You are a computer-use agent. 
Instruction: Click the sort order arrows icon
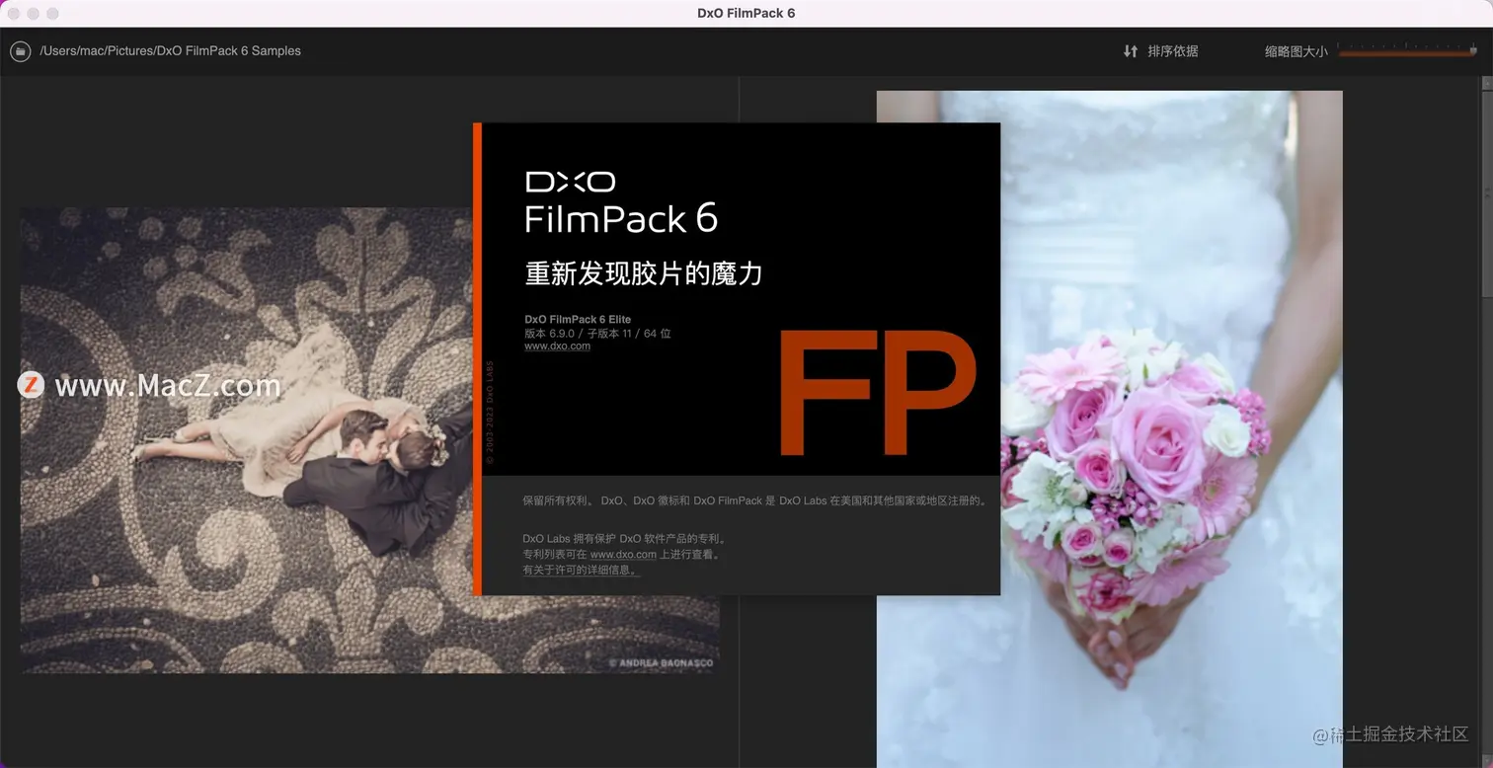(1131, 51)
